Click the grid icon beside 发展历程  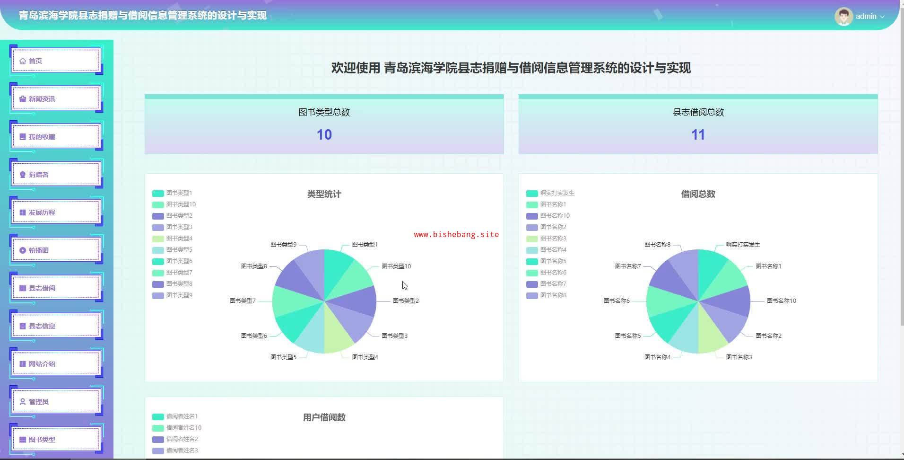click(x=23, y=212)
